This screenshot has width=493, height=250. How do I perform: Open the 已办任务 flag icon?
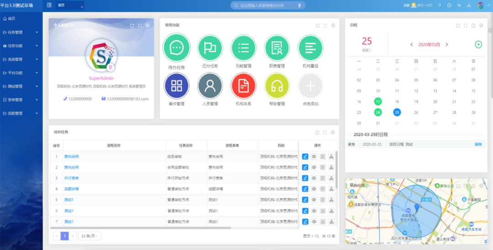210,48
